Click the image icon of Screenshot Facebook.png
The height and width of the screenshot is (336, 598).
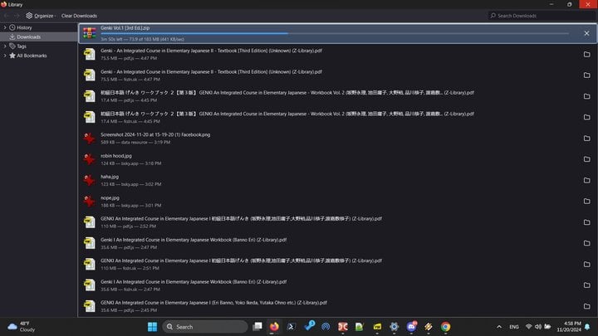90,139
